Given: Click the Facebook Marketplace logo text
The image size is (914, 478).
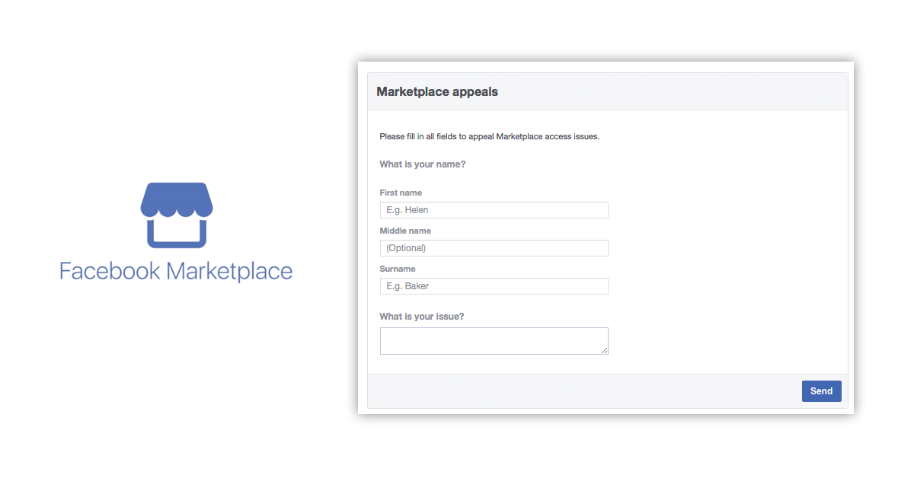Looking at the screenshot, I should click(177, 270).
